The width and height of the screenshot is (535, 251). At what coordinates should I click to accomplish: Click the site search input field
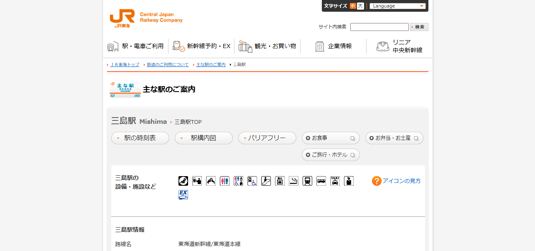pos(380,27)
